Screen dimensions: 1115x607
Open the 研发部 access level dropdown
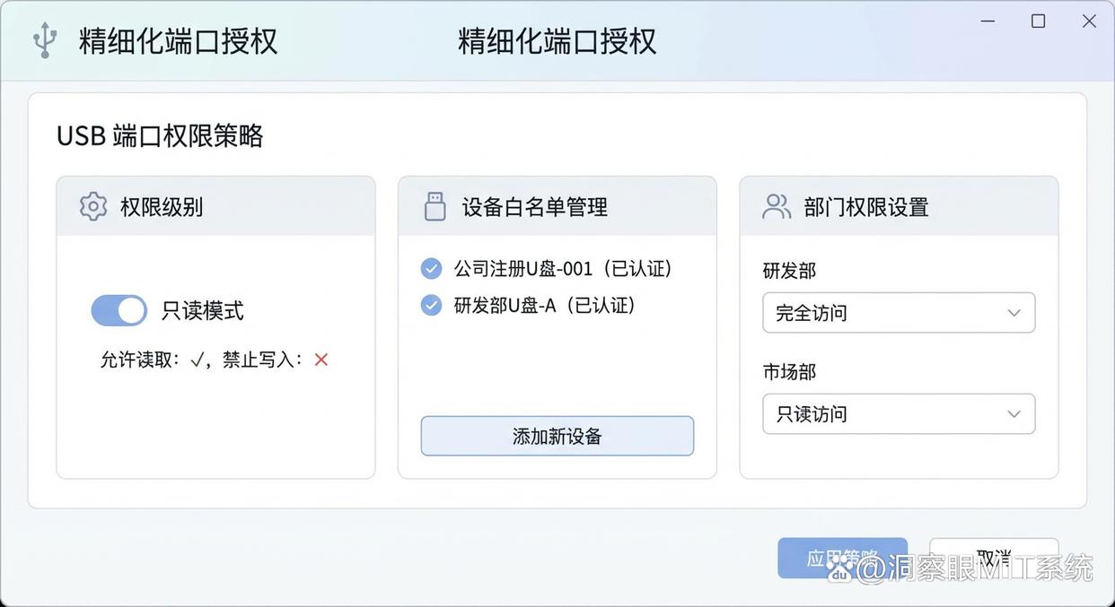click(898, 312)
